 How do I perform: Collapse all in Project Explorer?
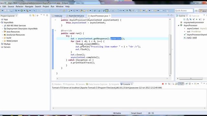(x=30, y=15)
